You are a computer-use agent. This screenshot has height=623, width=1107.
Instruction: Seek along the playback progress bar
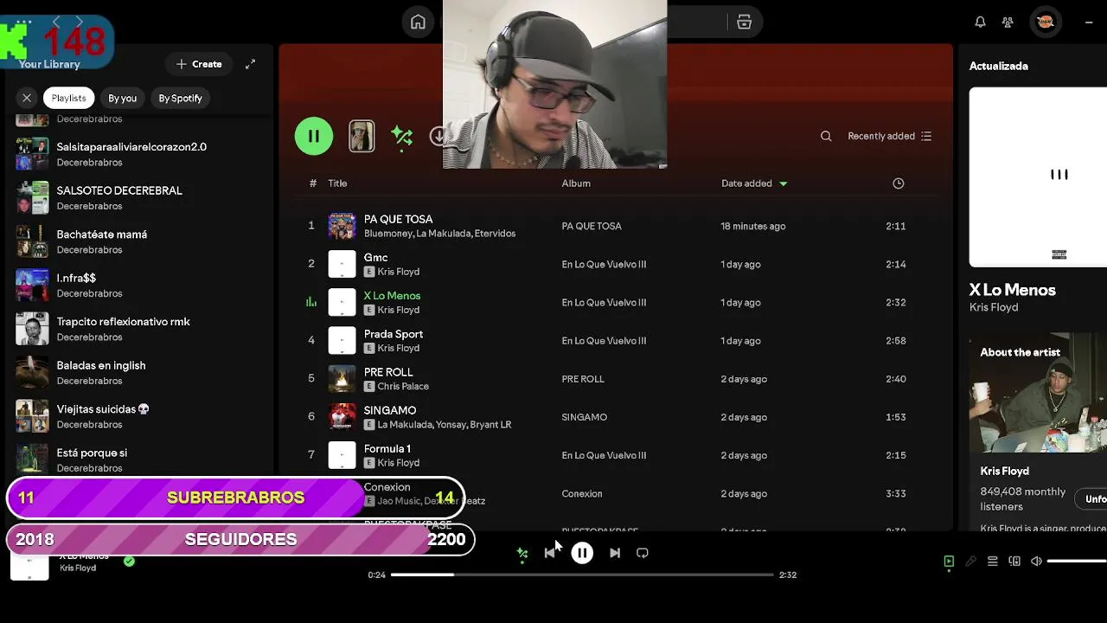[582, 575]
